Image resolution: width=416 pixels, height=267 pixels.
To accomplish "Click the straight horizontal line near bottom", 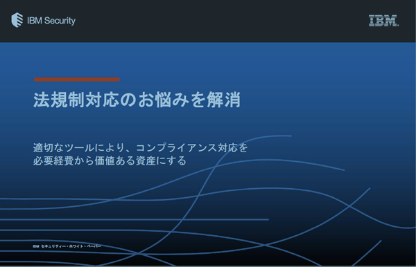I will pyautogui.click(x=135, y=219).
